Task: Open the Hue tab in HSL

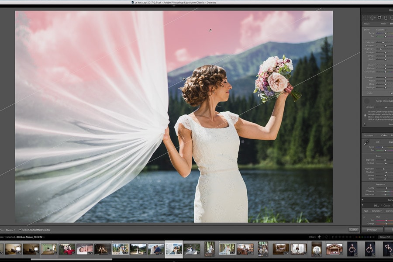Action: [365, 211]
